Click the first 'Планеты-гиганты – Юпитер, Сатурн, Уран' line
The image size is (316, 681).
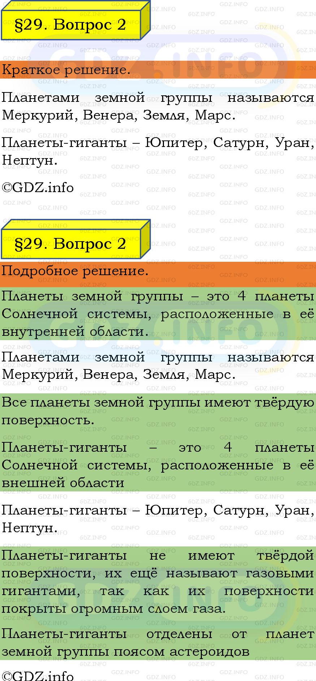158,143
